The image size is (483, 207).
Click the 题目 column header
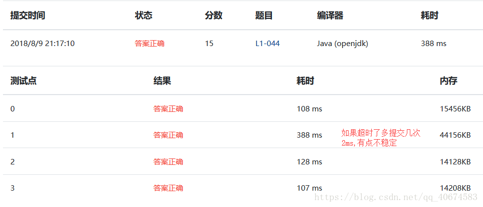(x=264, y=15)
